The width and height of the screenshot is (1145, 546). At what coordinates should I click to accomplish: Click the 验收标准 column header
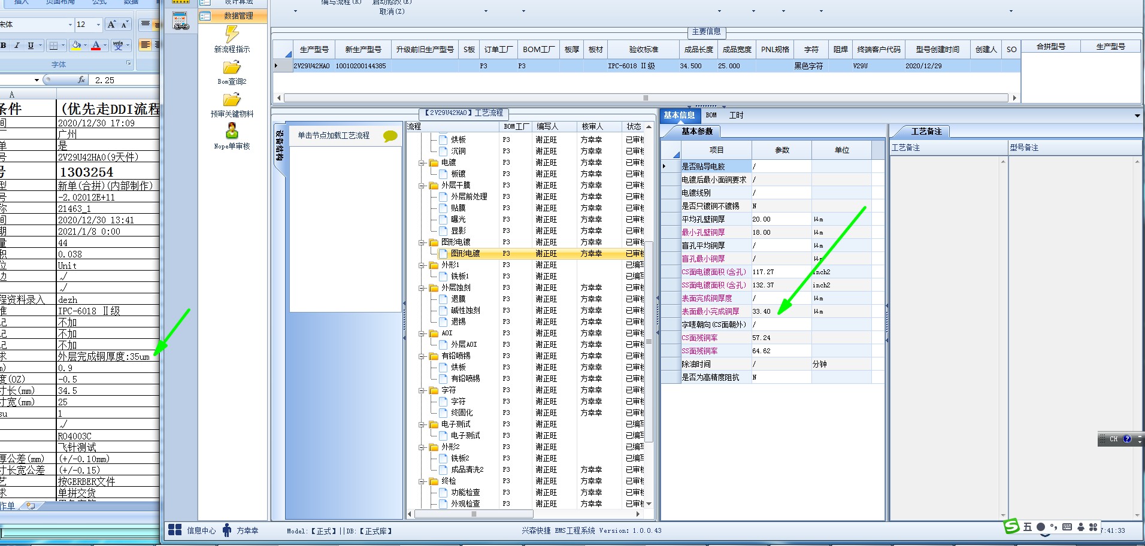tap(643, 50)
